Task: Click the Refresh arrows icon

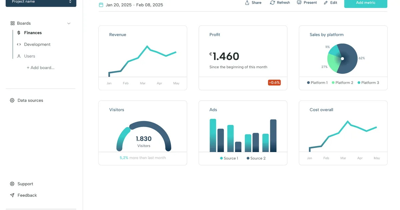Action: (272, 3)
